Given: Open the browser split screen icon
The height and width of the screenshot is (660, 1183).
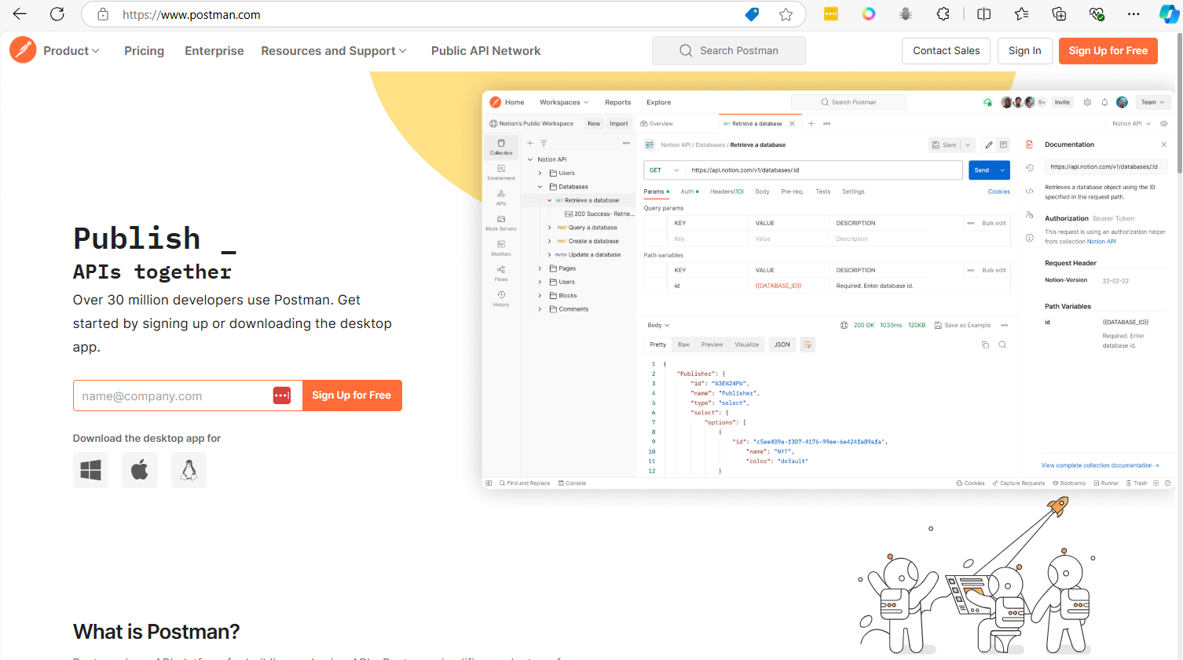Looking at the screenshot, I should [983, 14].
